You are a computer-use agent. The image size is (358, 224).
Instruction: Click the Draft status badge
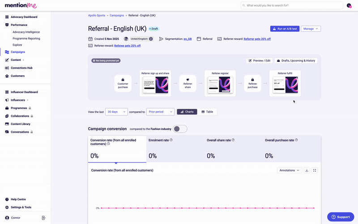point(153,29)
